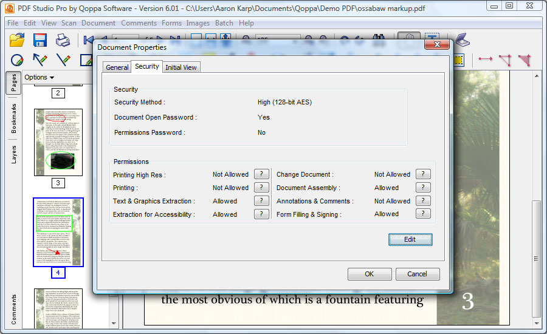Show help for Annotations & Comments permission

point(423,200)
